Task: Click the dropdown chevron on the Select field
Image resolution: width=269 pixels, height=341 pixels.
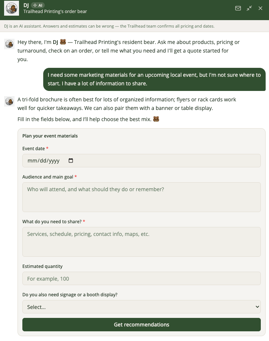Action: pyautogui.click(x=257, y=307)
